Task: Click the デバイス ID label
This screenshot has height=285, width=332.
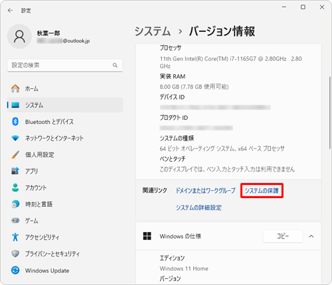Action: tap(172, 97)
